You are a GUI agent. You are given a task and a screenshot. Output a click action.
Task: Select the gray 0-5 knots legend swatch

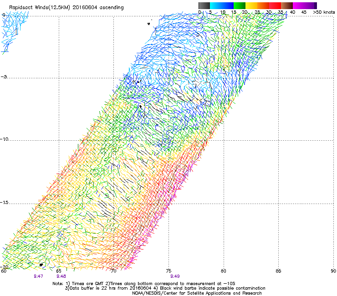coord(204,5)
